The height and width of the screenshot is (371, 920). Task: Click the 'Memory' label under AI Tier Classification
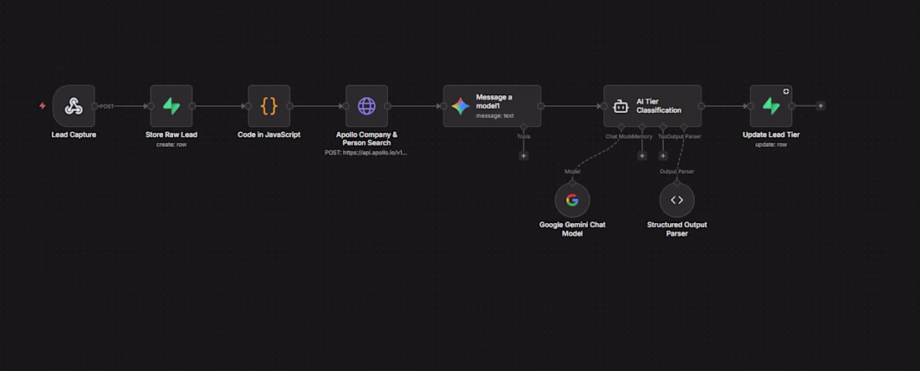642,136
